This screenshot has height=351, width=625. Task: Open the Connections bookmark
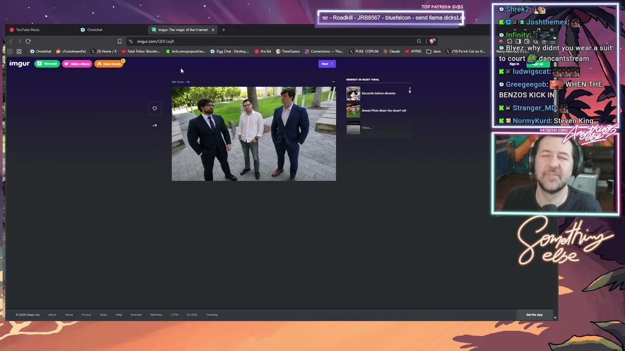(324, 51)
